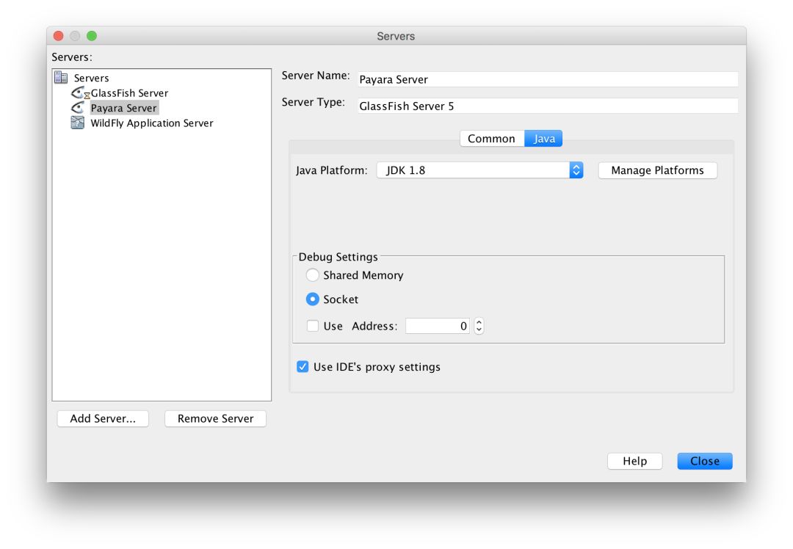Click the Address port stepper arrows

click(479, 326)
